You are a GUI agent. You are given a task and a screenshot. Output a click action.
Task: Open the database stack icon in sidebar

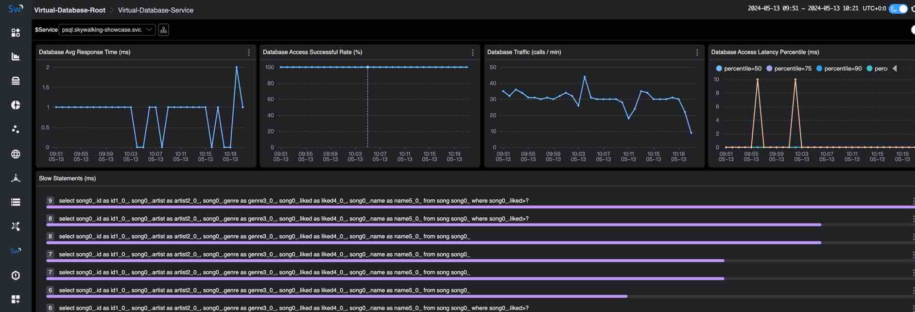point(16,81)
